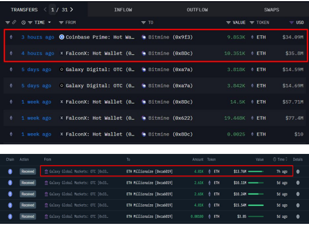Open Galaxy Digital: OTC in 3.818K row
This screenshot has height=225, width=309.
click(x=100, y=69)
